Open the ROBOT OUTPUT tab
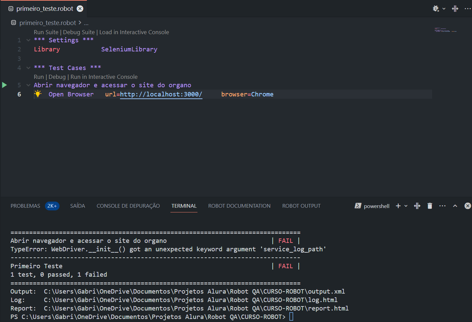Screen dimensions: 472x322 pos(301,206)
